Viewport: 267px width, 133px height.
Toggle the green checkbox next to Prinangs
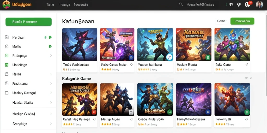pos(7,56)
